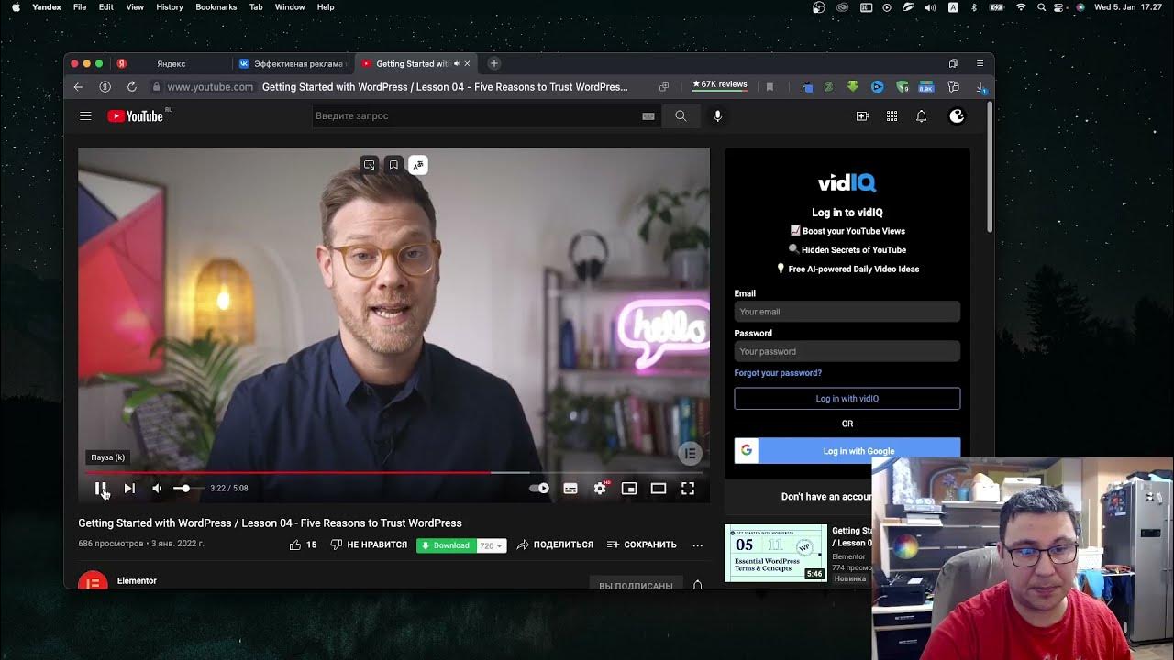This screenshot has width=1174, height=660.
Task: Toggle subtitles in the video player
Action: point(570,489)
